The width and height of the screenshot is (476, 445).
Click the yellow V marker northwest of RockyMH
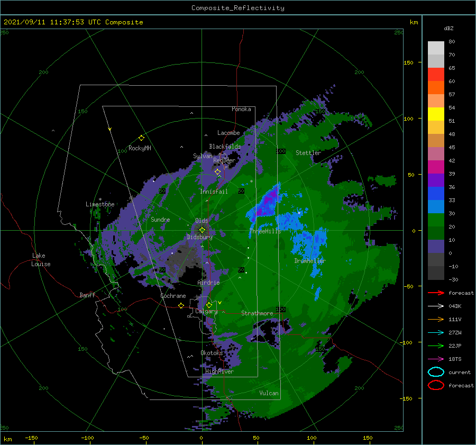tap(109, 129)
